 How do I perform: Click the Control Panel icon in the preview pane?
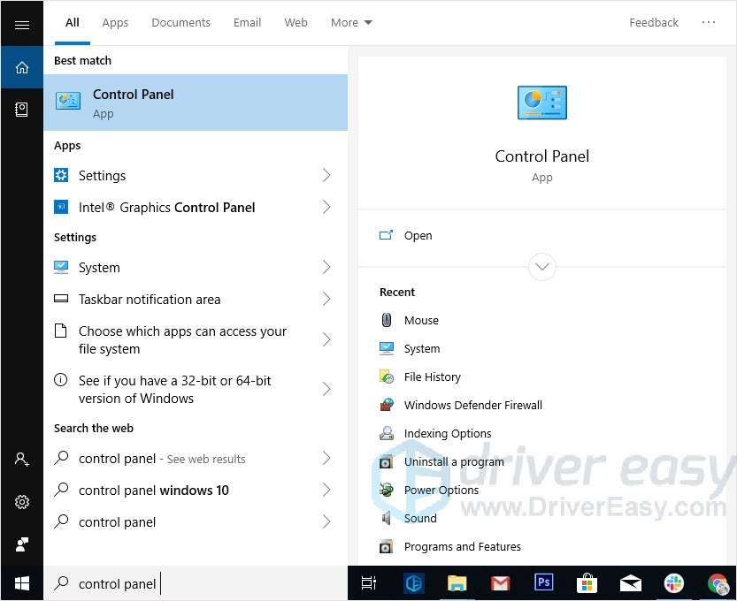(541, 103)
